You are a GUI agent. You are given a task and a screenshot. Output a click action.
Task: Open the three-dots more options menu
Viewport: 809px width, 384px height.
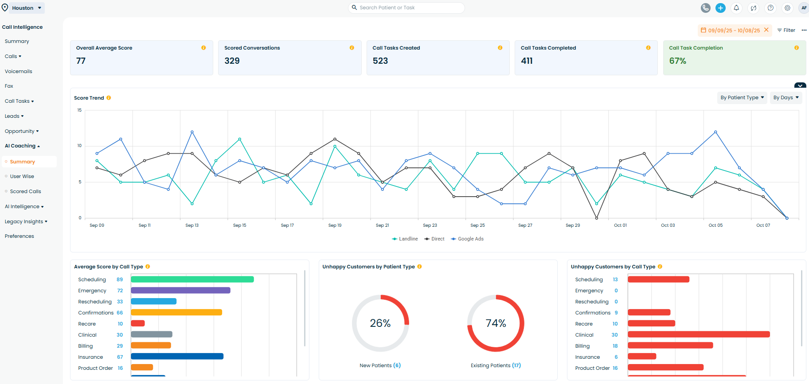click(x=804, y=31)
